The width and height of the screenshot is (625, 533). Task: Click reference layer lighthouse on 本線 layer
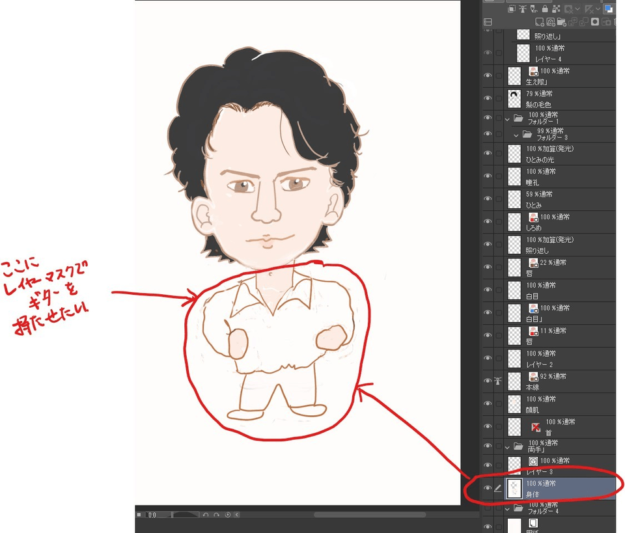[x=498, y=381]
